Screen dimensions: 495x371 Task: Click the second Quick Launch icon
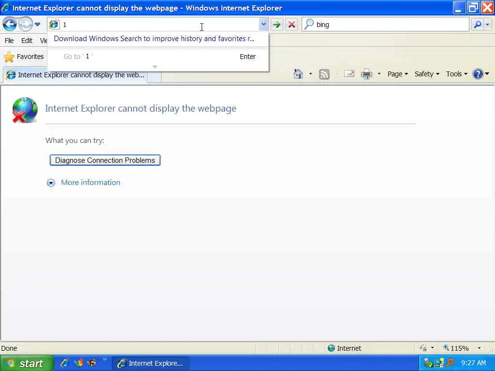click(78, 363)
